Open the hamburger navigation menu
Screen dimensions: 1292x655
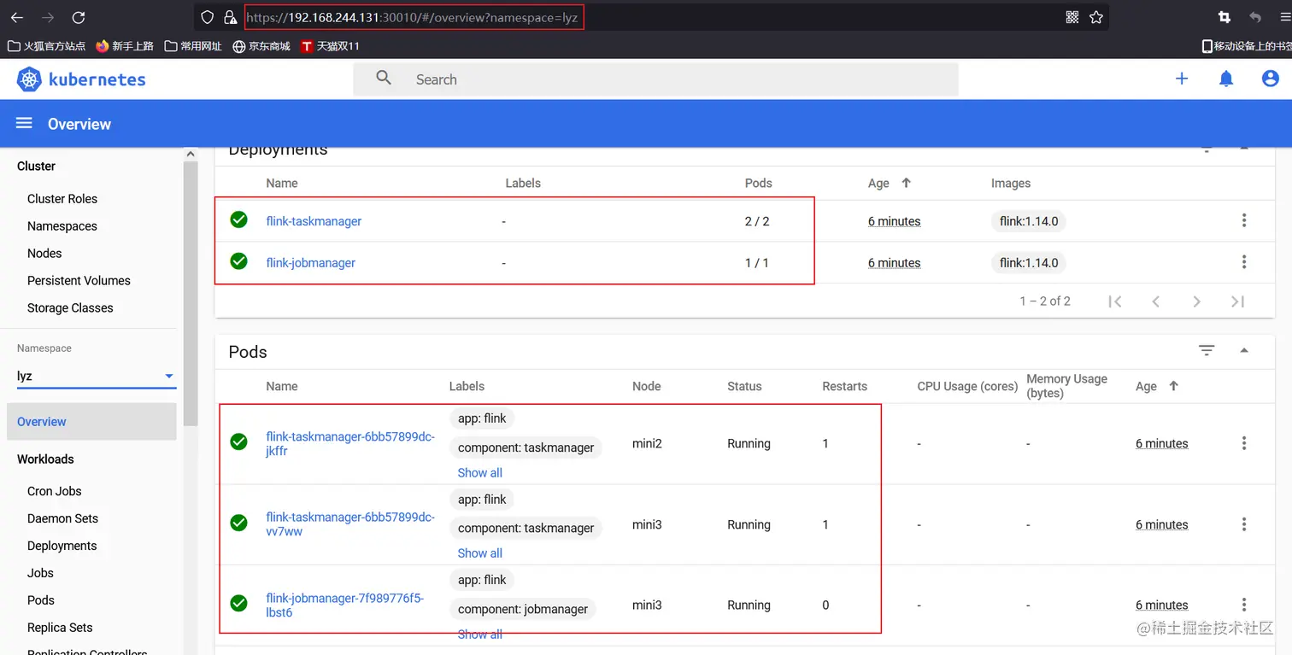24,124
